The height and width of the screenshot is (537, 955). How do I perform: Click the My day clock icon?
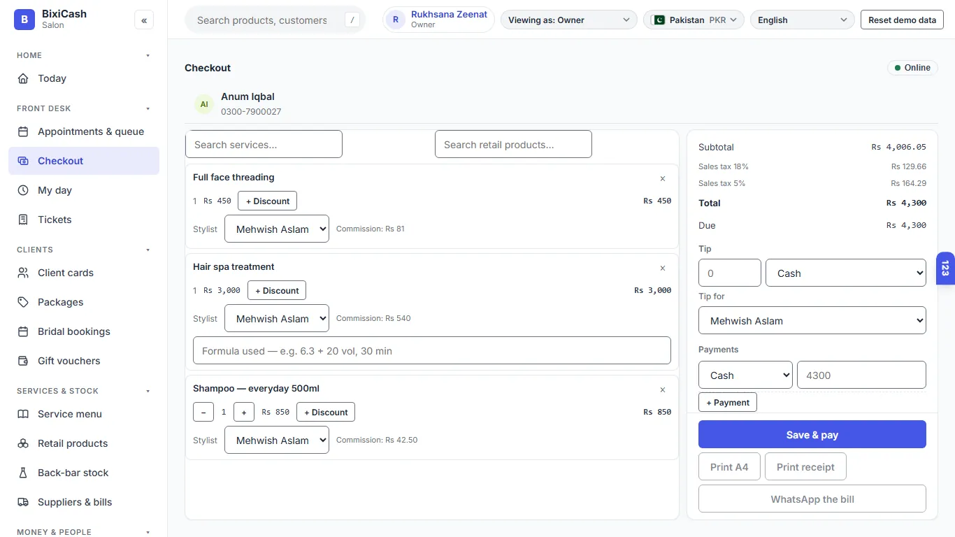tap(24, 190)
